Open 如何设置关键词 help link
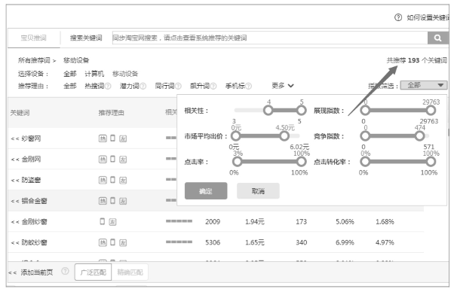454x292 pixels. [428, 18]
